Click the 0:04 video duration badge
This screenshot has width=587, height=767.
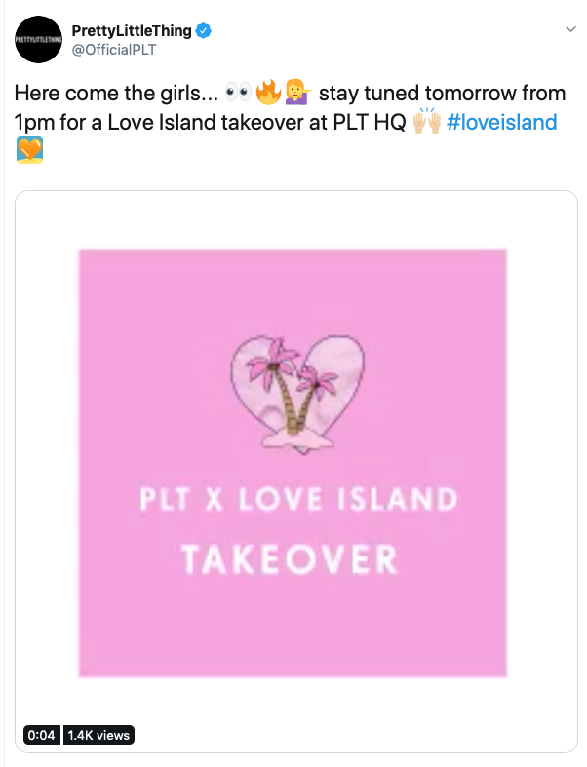coord(42,735)
